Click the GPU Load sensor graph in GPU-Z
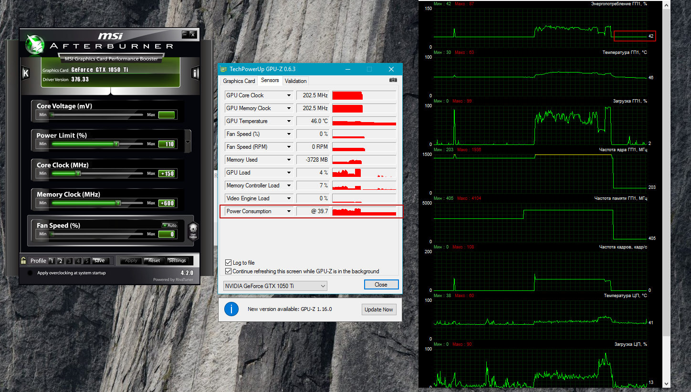 pyautogui.click(x=364, y=173)
